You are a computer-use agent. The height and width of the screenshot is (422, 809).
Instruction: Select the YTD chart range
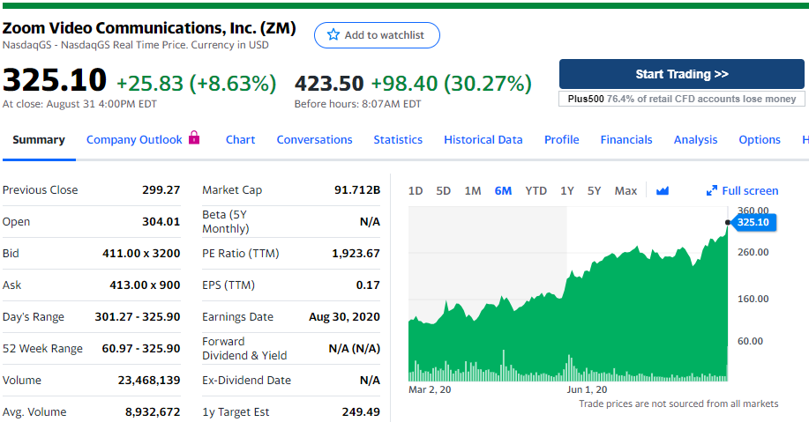[536, 190]
